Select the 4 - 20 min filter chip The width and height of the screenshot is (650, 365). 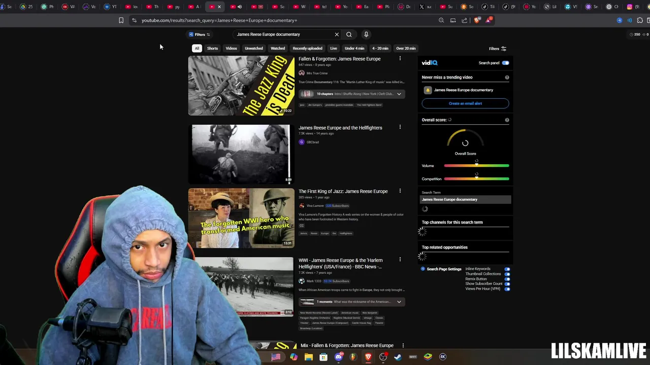tap(380, 48)
